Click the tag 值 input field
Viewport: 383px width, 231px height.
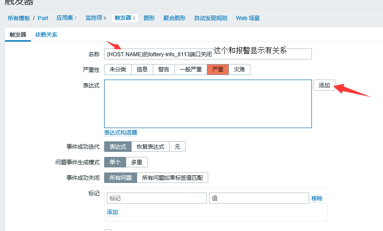[x=259, y=198]
